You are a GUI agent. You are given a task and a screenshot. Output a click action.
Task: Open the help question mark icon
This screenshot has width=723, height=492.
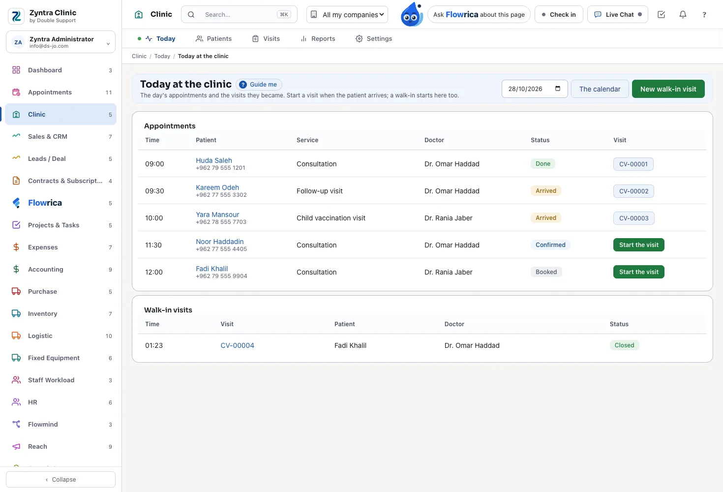704,15
